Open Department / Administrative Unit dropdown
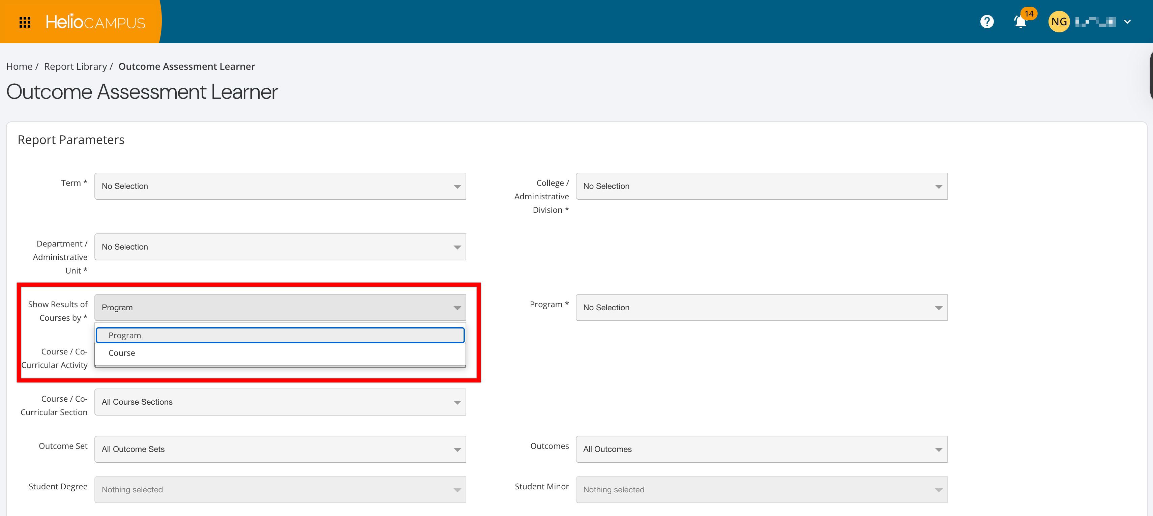 (280, 247)
